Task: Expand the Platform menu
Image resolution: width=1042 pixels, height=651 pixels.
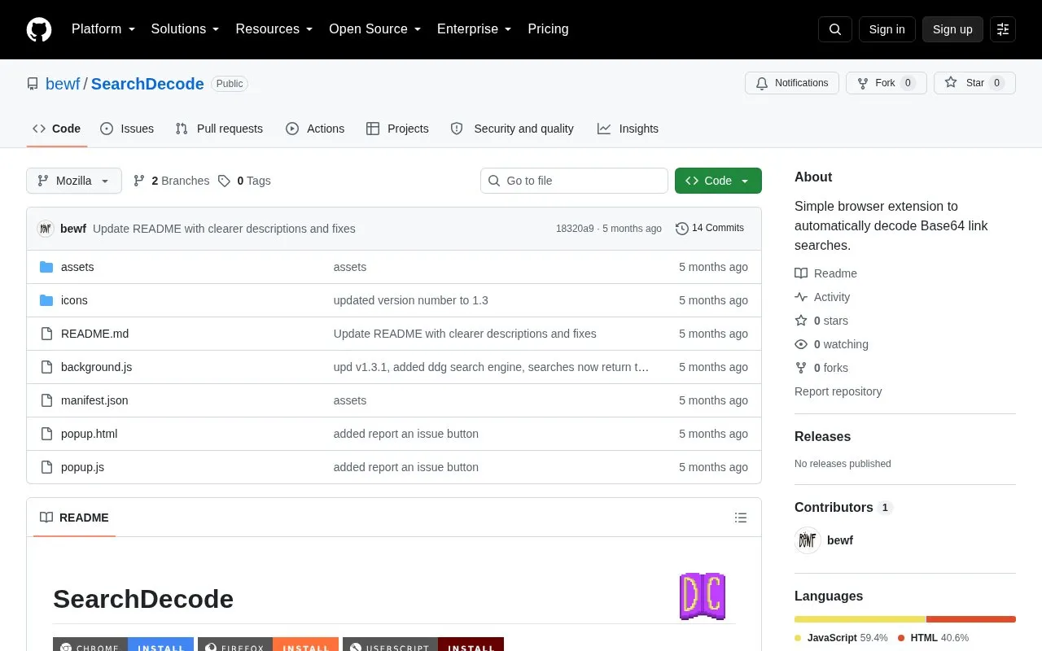Action: tap(103, 29)
